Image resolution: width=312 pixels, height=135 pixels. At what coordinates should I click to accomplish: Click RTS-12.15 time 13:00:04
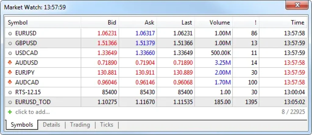coord(295,92)
